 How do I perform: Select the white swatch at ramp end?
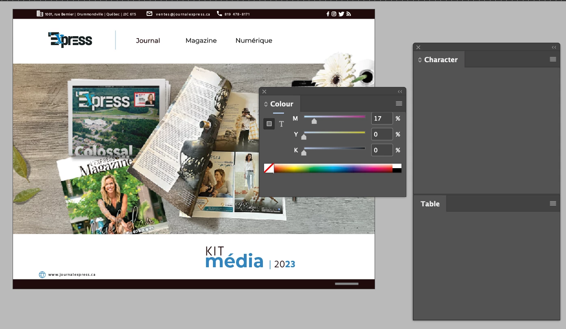tap(397, 166)
